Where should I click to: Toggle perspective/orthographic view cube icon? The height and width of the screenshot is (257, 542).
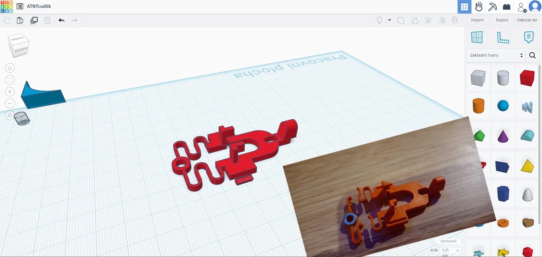tap(10, 116)
